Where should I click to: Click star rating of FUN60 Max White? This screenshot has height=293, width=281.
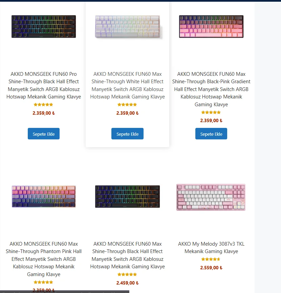[127, 105]
